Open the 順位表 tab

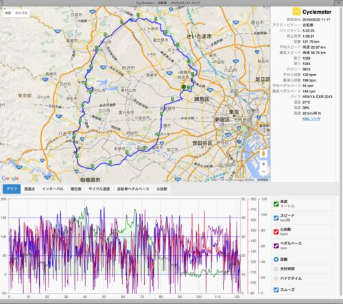76,189
